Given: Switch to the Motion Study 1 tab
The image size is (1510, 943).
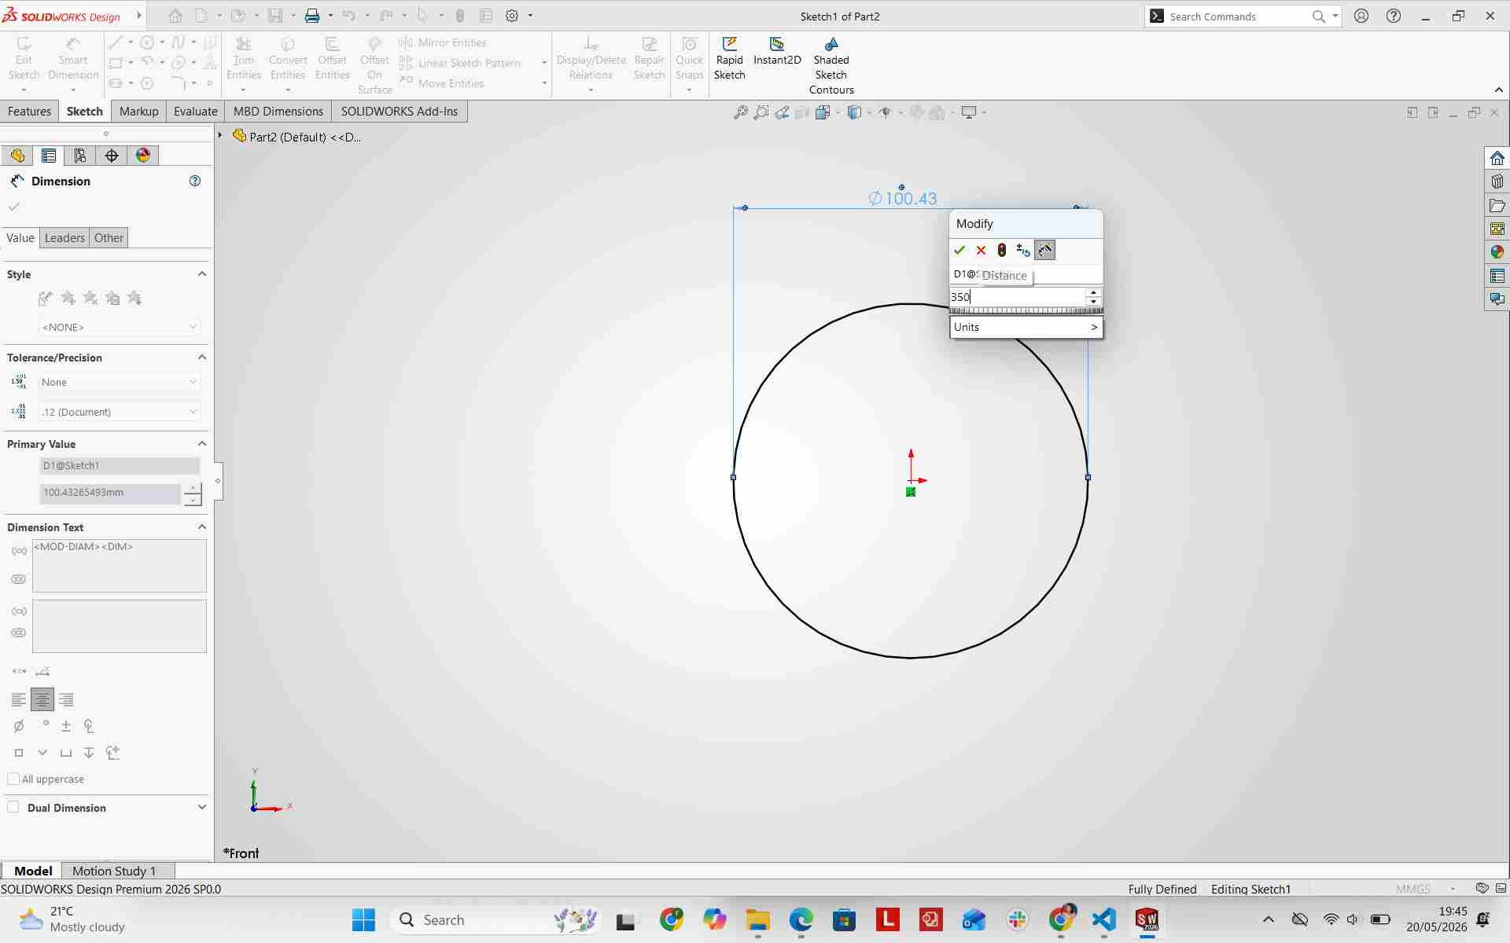Looking at the screenshot, I should [114, 871].
